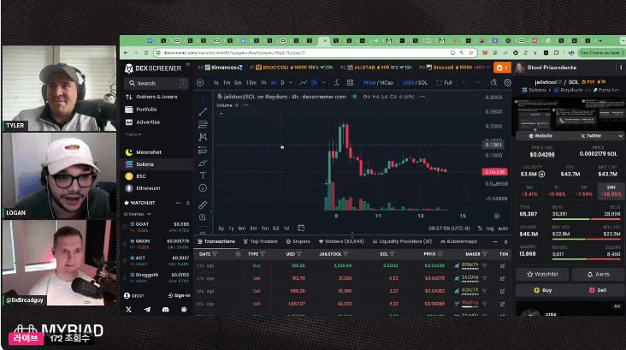Screen dimensions: 626x350
Task: Open chart settings gear icon
Action: point(507,83)
